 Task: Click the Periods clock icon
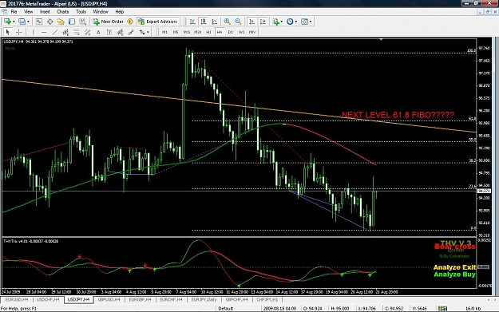[290, 22]
